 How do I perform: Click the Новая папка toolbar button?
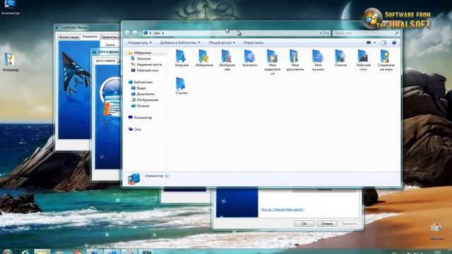point(253,42)
